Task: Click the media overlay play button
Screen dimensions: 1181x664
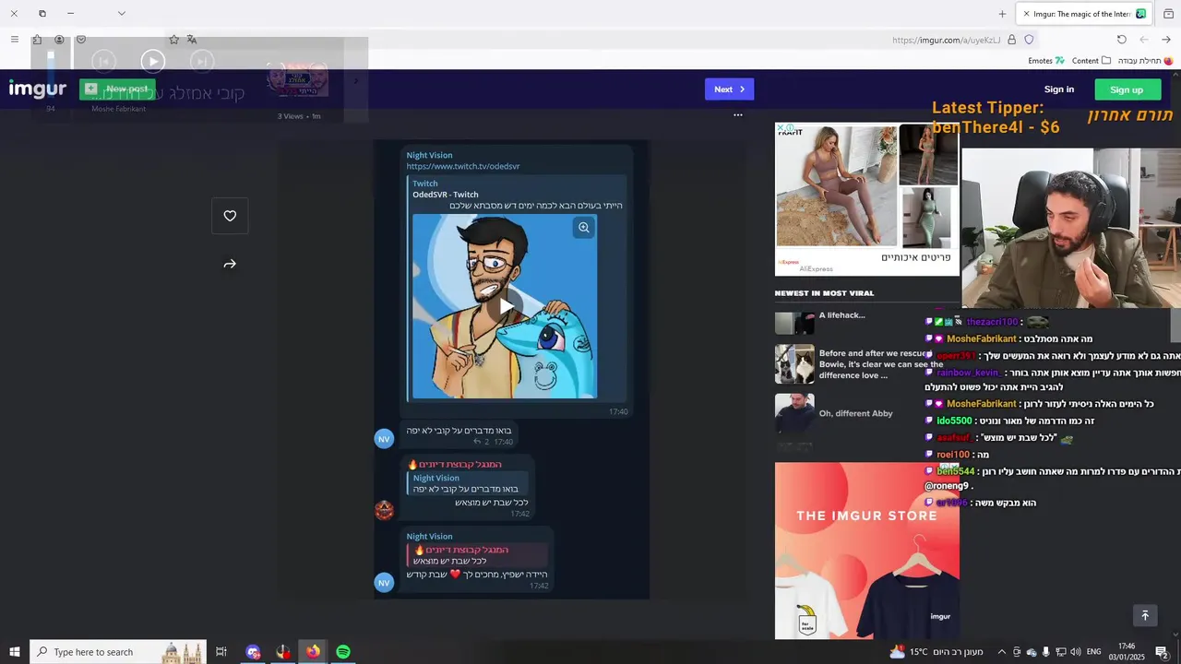Action: click(153, 62)
